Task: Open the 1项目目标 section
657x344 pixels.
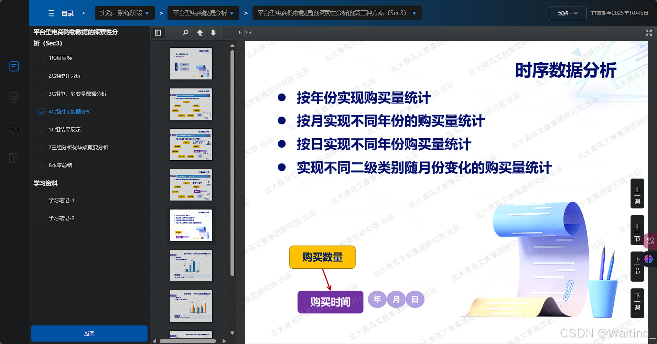Action: click(61, 58)
